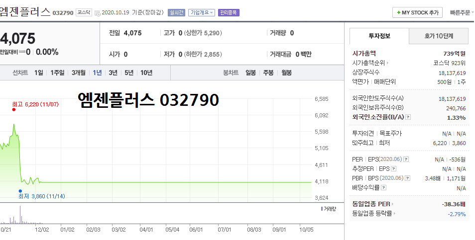Click the 동일업종 등락률 link

[372, 213]
